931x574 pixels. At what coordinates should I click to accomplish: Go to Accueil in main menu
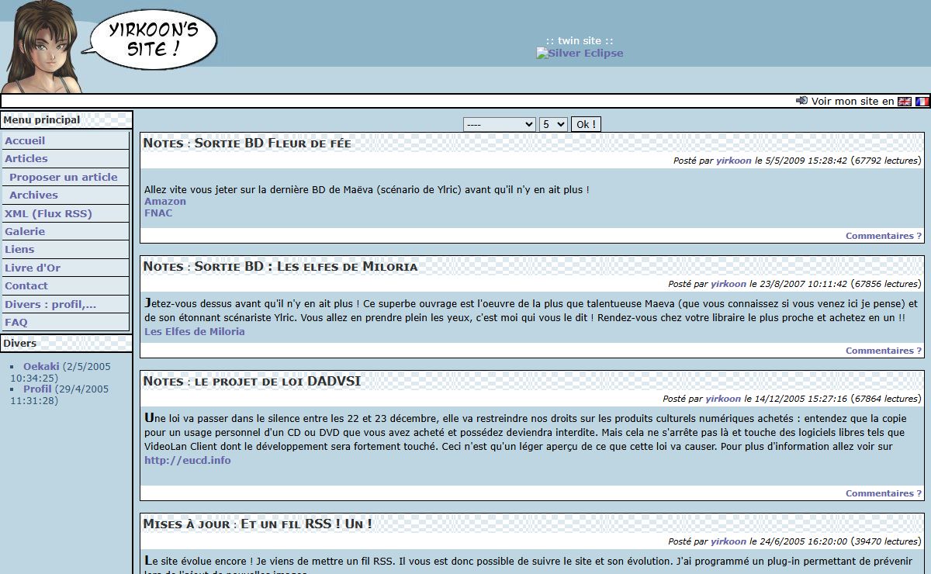pos(25,140)
